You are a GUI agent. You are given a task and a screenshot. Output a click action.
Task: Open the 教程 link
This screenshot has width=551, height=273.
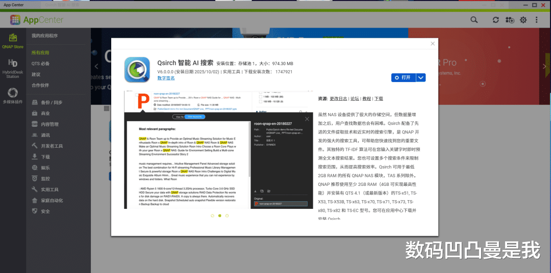click(x=367, y=99)
